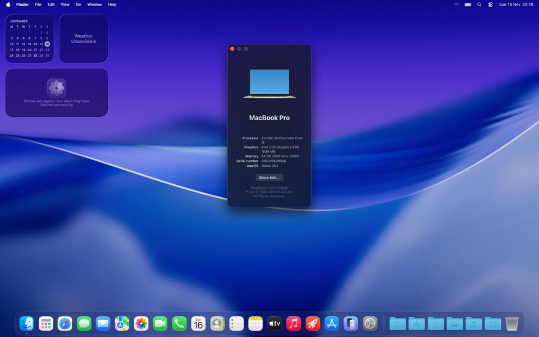
Task: Launch the Apple TV app
Action: tap(275, 324)
